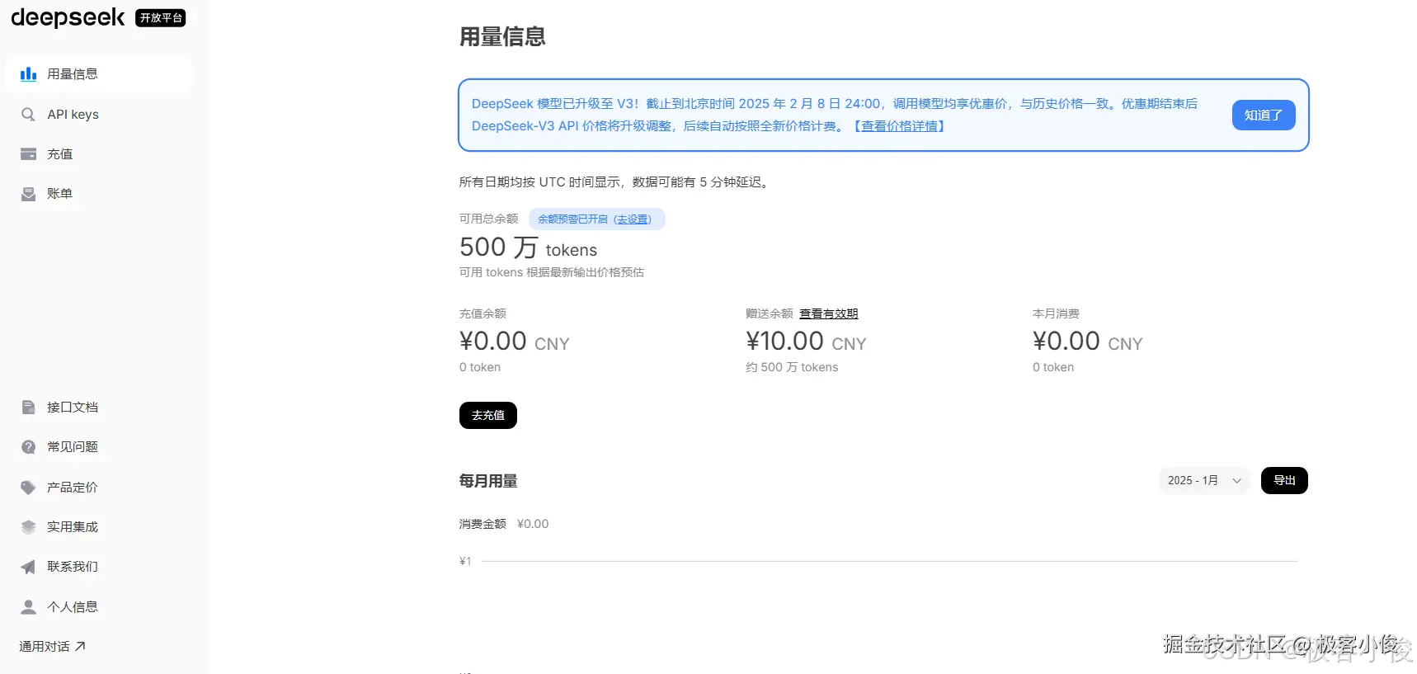Image resolution: width=1417 pixels, height=674 pixels.
Task: Open the 2025 - 1月 month dropdown
Action: (1204, 481)
